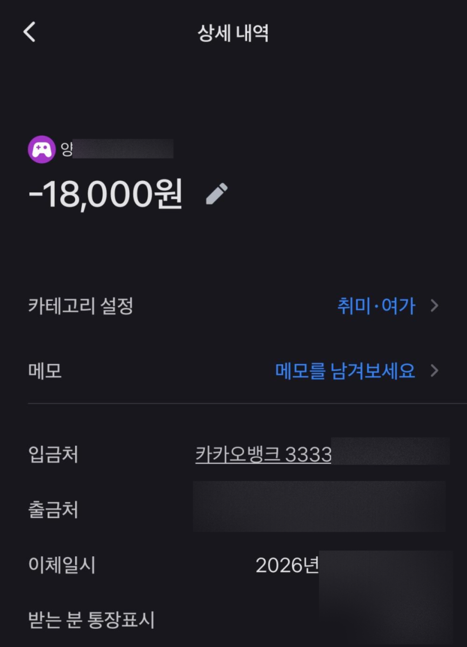Open the 카테고리 설정 row
This screenshot has height=647, width=467.
pos(233,306)
